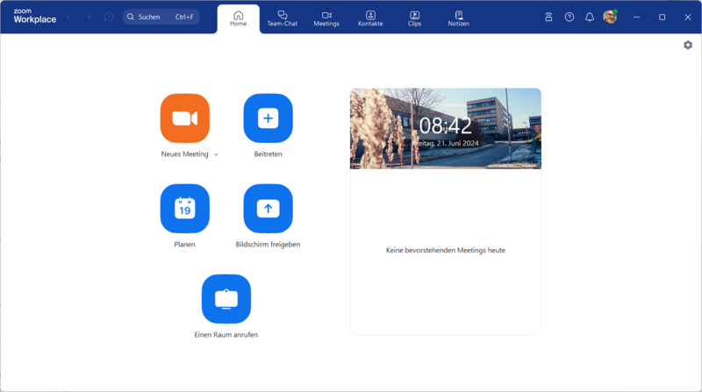Open the Meetings tab
702x392 pixels.
tap(326, 18)
